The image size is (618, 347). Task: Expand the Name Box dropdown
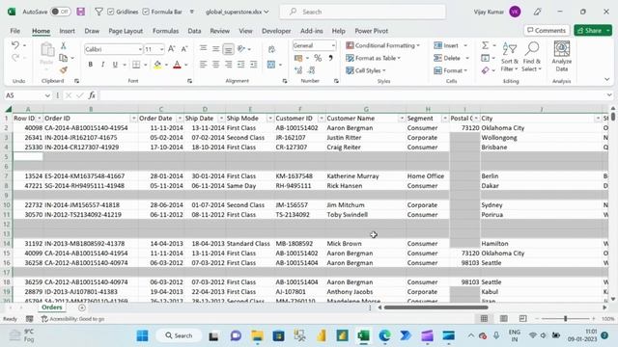click(x=47, y=95)
